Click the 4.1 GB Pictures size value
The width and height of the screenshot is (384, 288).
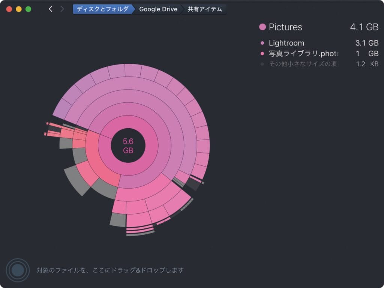pos(364,27)
